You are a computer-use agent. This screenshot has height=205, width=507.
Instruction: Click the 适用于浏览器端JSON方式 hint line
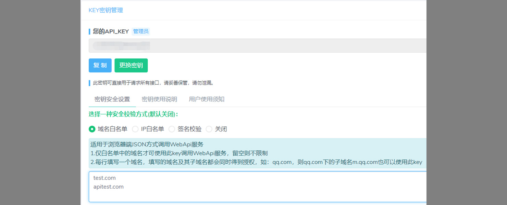(147, 145)
